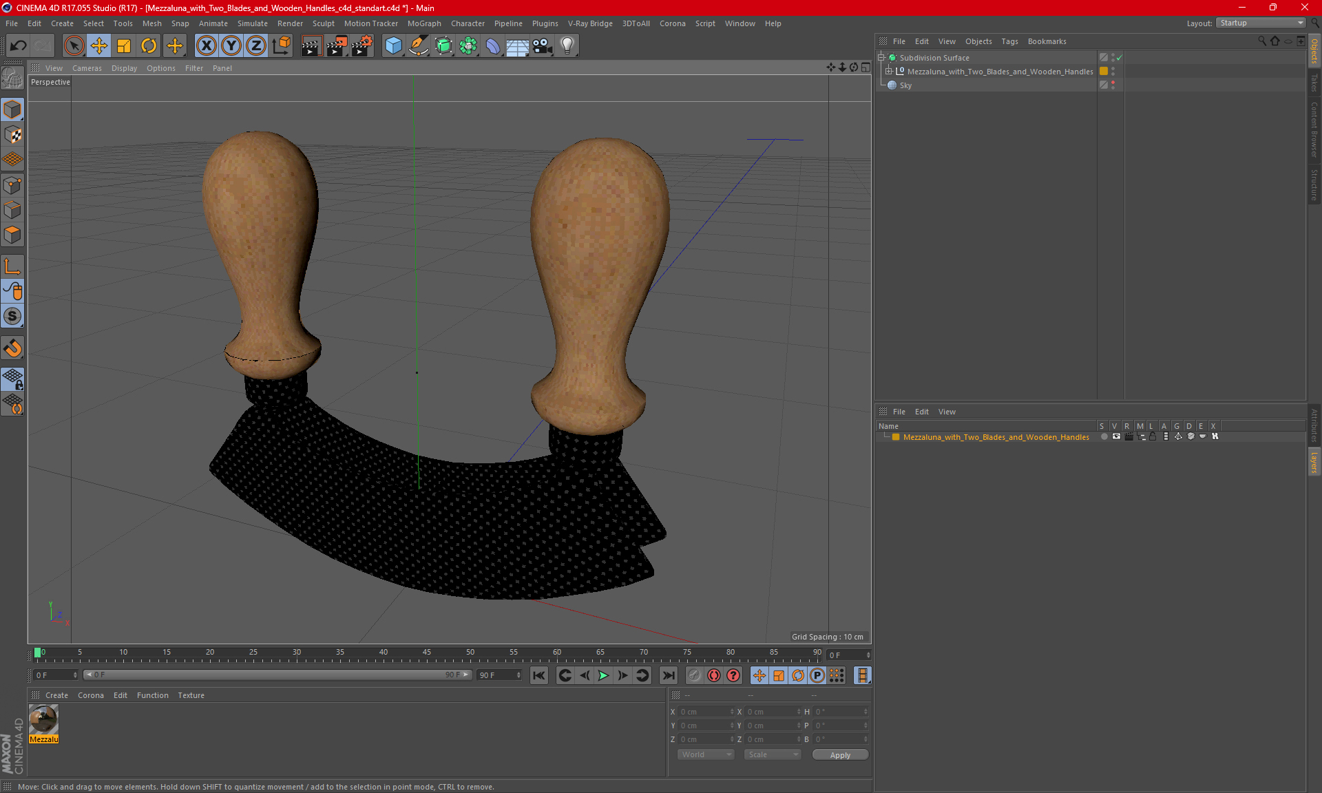Collapse the Subdivision Surface tree node
This screenshot has height=793, width=1322.
(x=881, y=58)
